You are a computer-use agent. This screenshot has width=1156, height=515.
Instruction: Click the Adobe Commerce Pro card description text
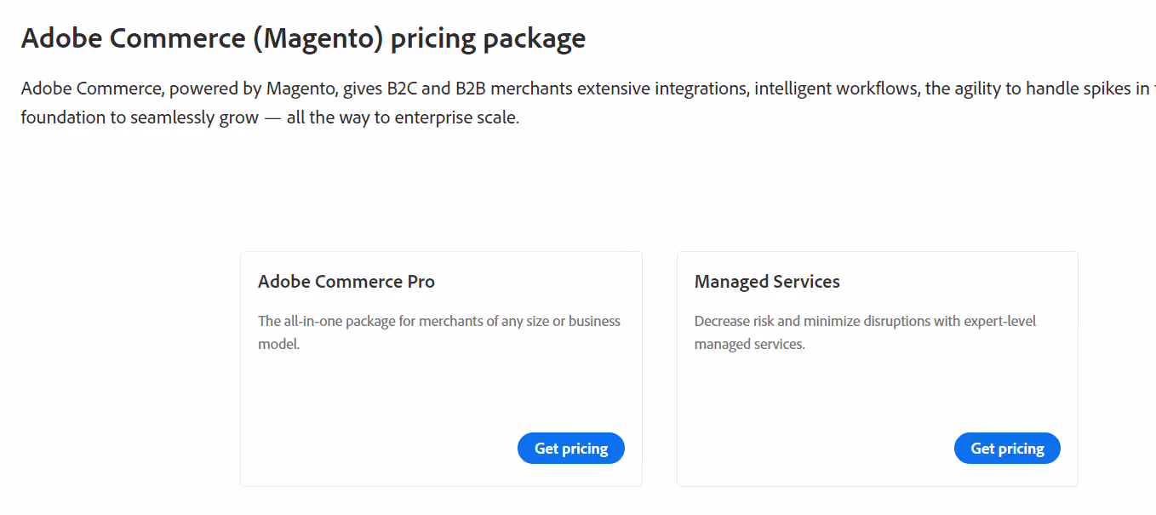pyautogui.click(x=439, y=332)
